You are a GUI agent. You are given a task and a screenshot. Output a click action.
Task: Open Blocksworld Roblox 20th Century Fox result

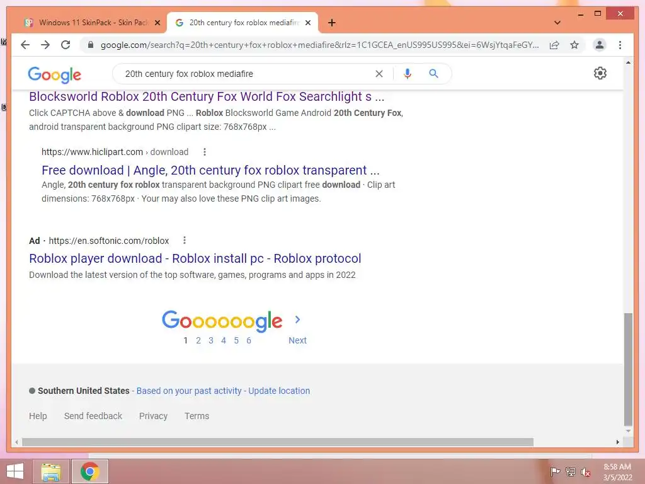207,96
